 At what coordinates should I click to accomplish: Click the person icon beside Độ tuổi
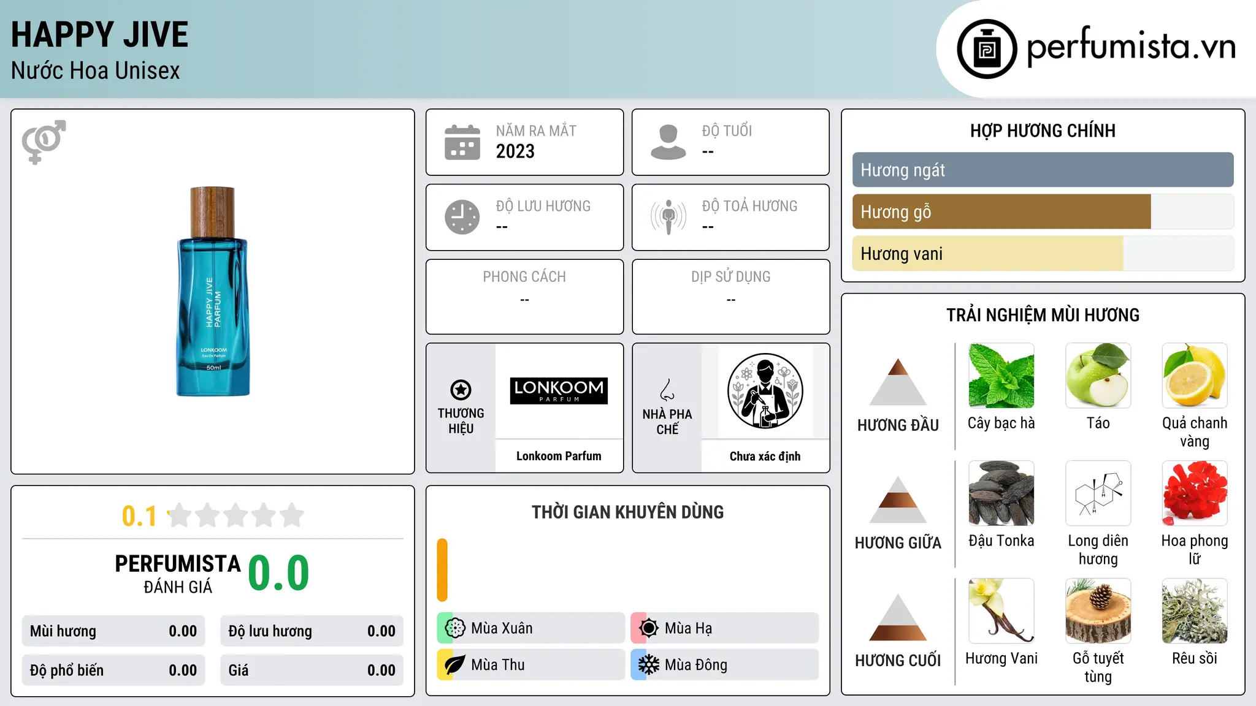point(668,142)
